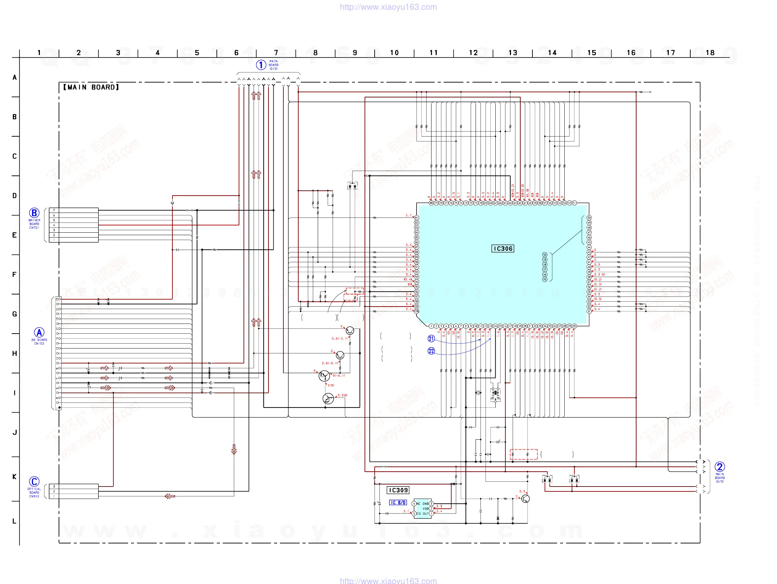Open the xiaoyu163.com link at bottom
Viewport: 777px width, 584px height.
388,581
